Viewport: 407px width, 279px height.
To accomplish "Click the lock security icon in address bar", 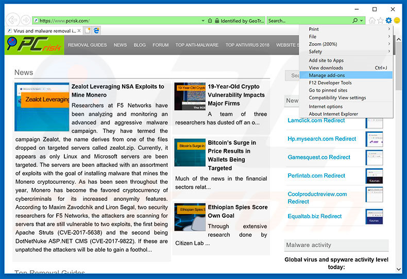I will point(217,21).
